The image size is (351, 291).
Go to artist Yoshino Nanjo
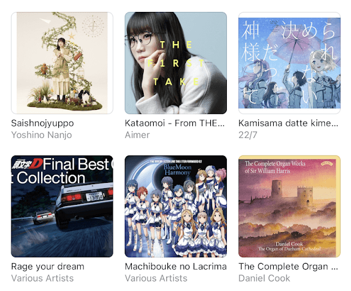click(x=42, y=135)
